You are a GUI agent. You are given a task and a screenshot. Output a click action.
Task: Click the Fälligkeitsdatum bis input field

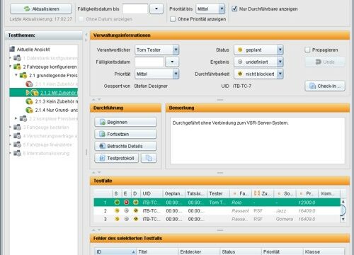pyautogui.click(x=135, y=9)
